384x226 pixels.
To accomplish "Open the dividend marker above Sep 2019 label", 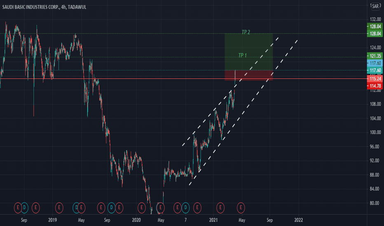I will coord(111,208).
